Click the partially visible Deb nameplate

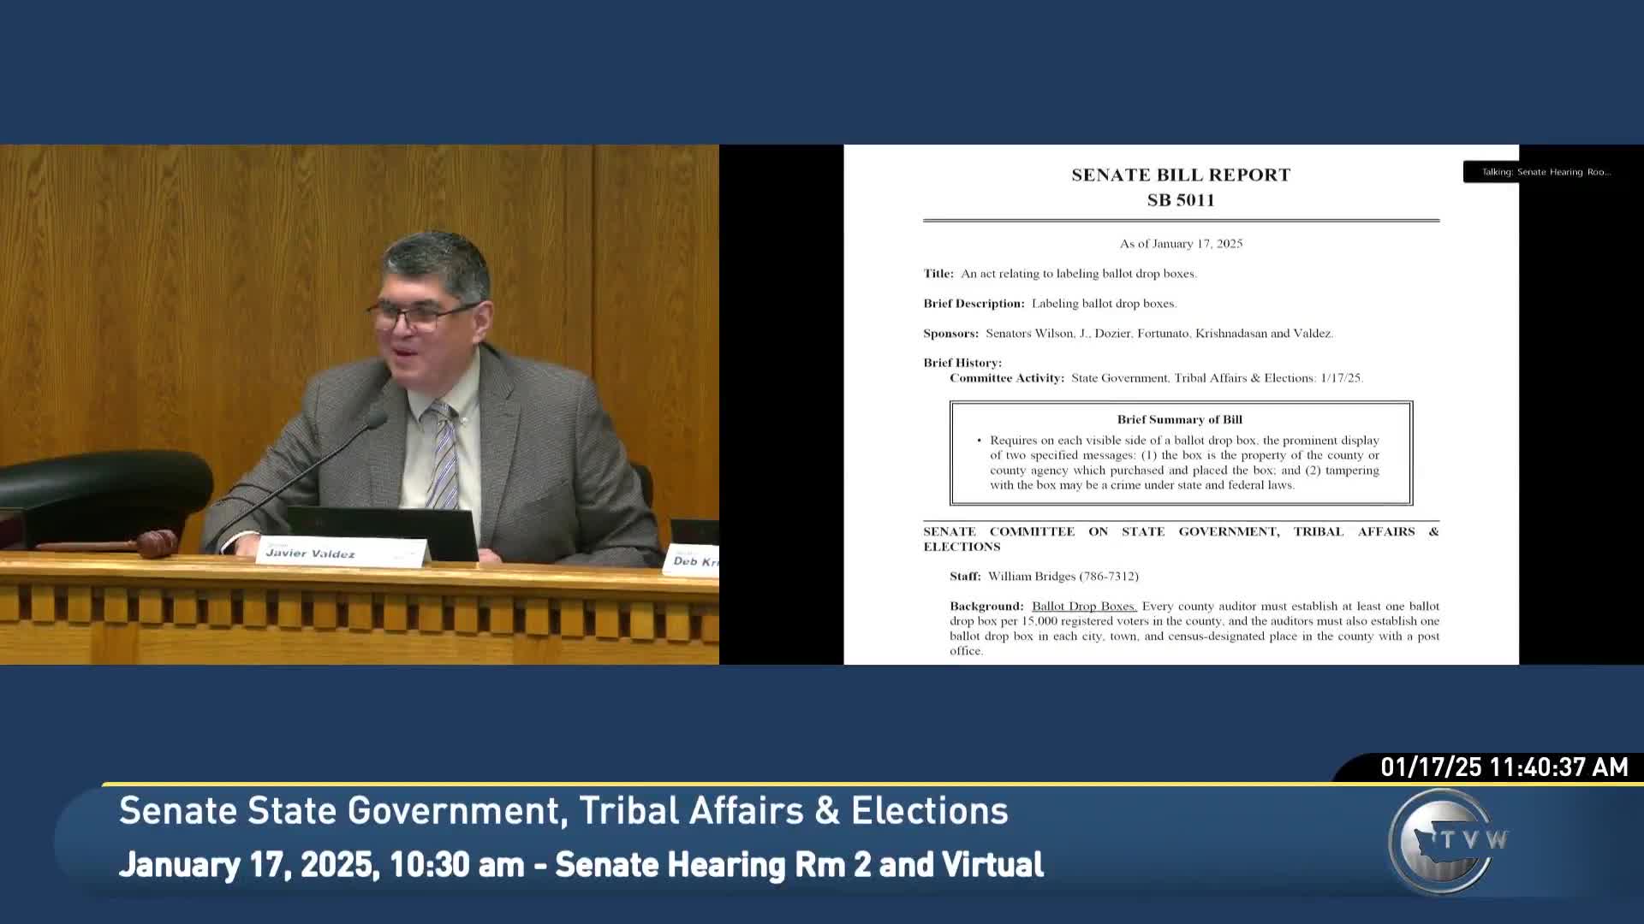692,560
